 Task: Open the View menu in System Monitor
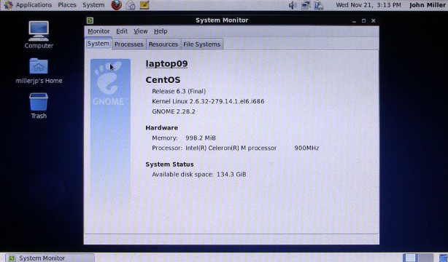click(x=141, y=31)
